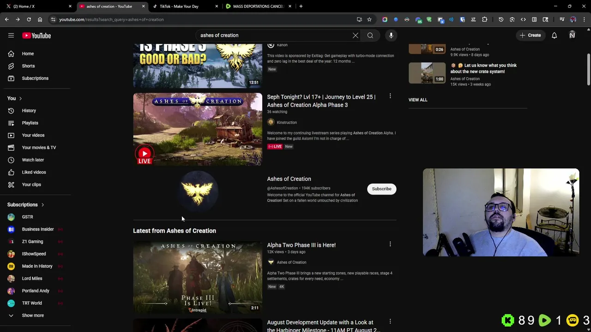Play the Seph Tonight live stream thumbnail
The height and width of the screenshot is (332, 591).
(x=198, y=129)
